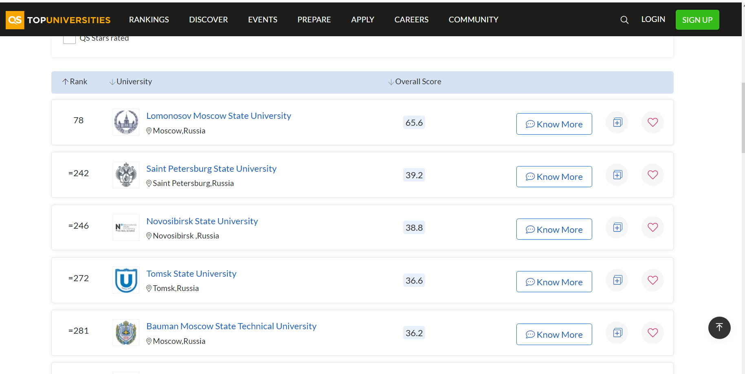Screen dimensions: 745x374
Task: Sort the list by Overall Score
Action: pos(414,82)
